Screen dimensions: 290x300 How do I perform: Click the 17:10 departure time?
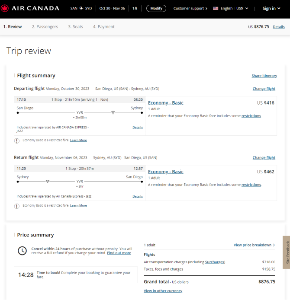(x=21, y=99)
